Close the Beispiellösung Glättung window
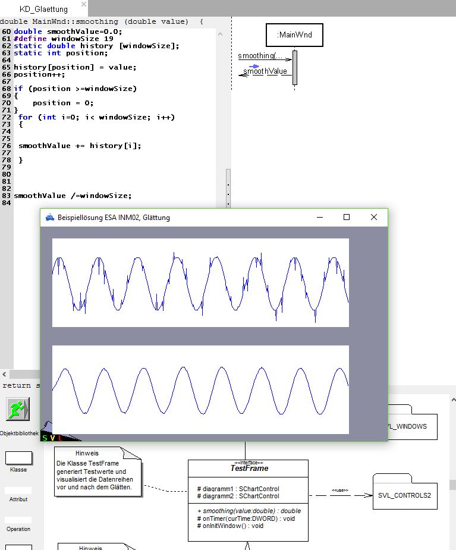The width and height of the screenshot is (456, 550). [x=374, y=218]
